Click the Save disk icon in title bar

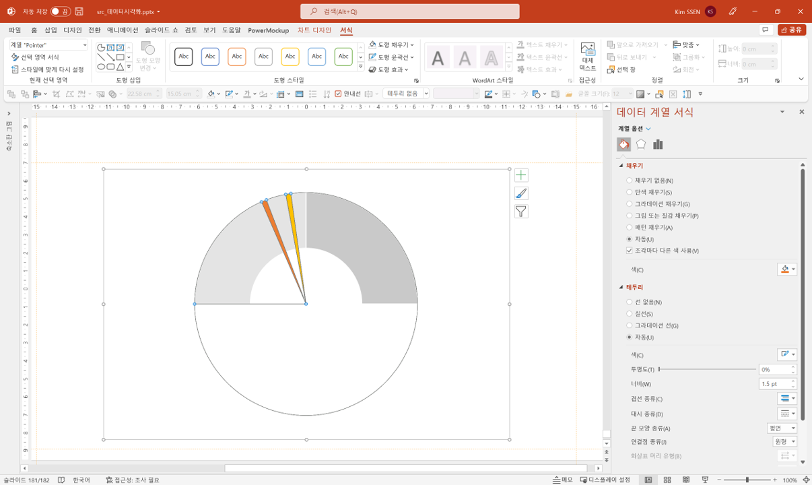79,11
